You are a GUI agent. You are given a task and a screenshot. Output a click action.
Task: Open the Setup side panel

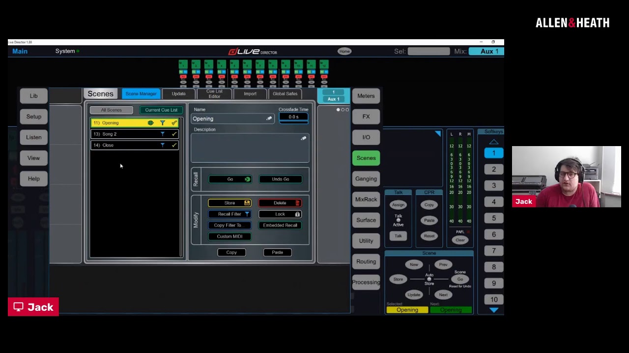tap(34, 117)
